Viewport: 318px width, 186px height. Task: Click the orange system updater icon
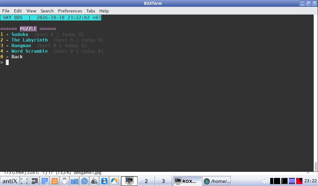[55, 181]
